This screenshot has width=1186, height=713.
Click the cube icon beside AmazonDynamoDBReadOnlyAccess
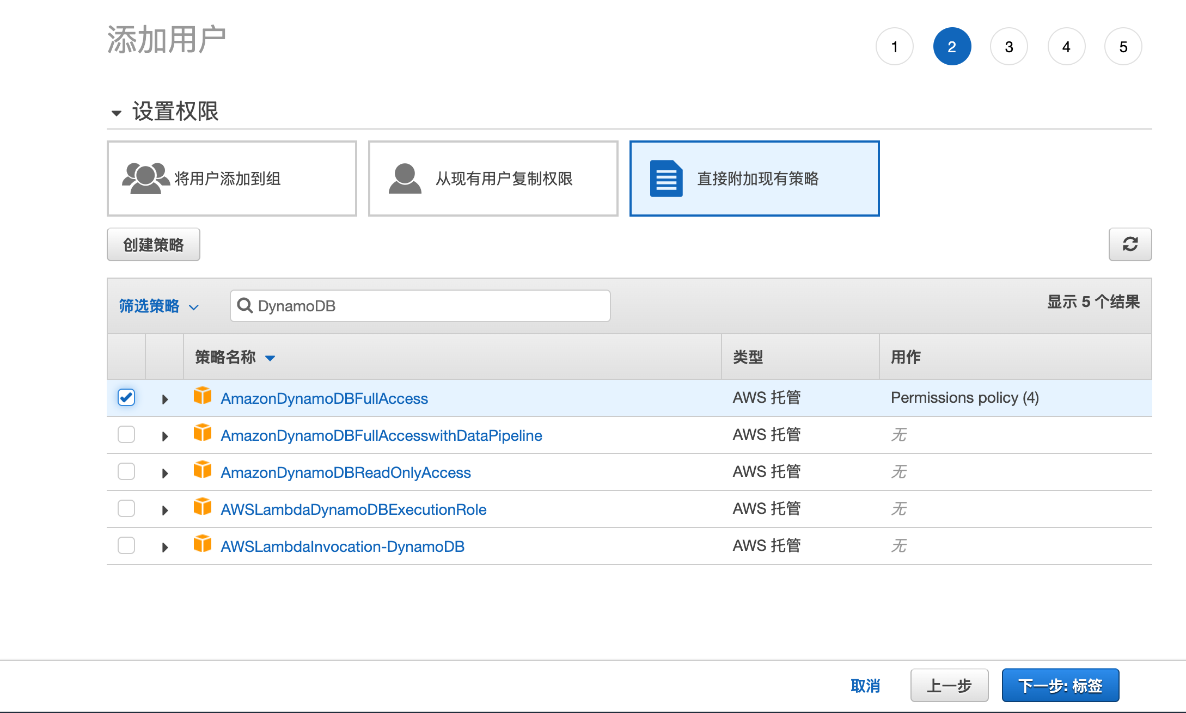click(203, 470)
